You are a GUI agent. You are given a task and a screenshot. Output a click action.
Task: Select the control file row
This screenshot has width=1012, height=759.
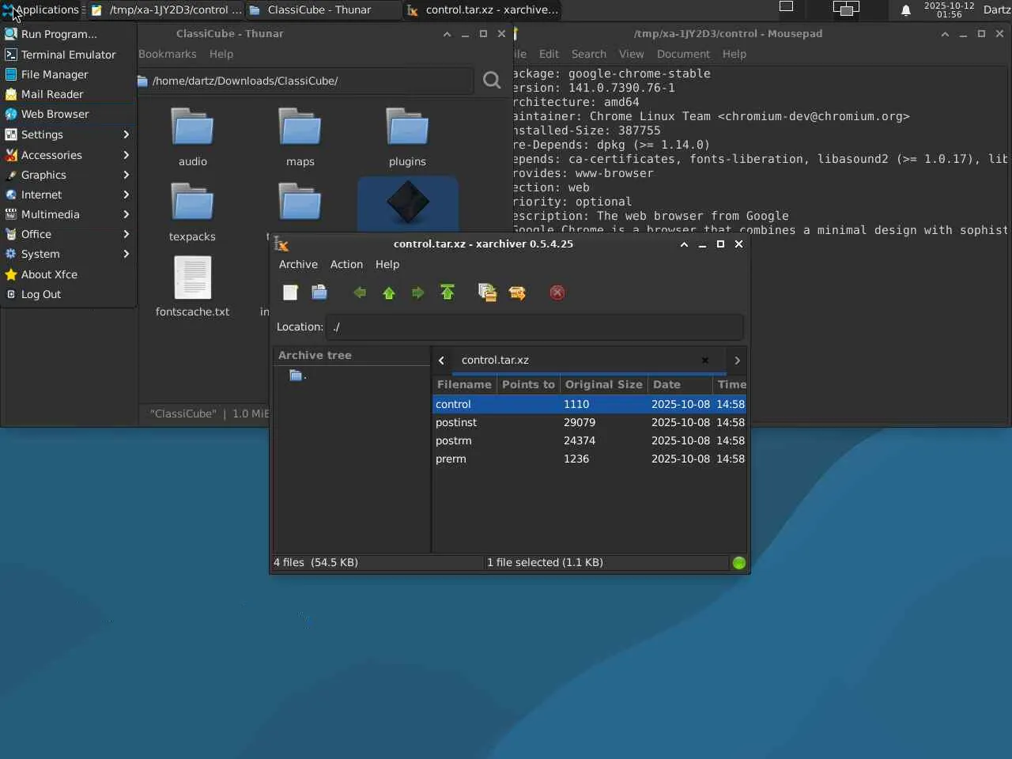click(x=590, y=404)
